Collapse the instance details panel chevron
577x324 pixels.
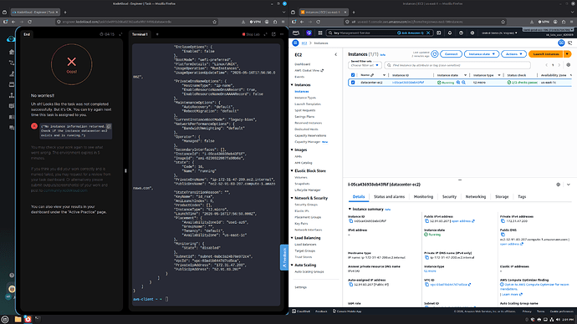tap(568, 185)
